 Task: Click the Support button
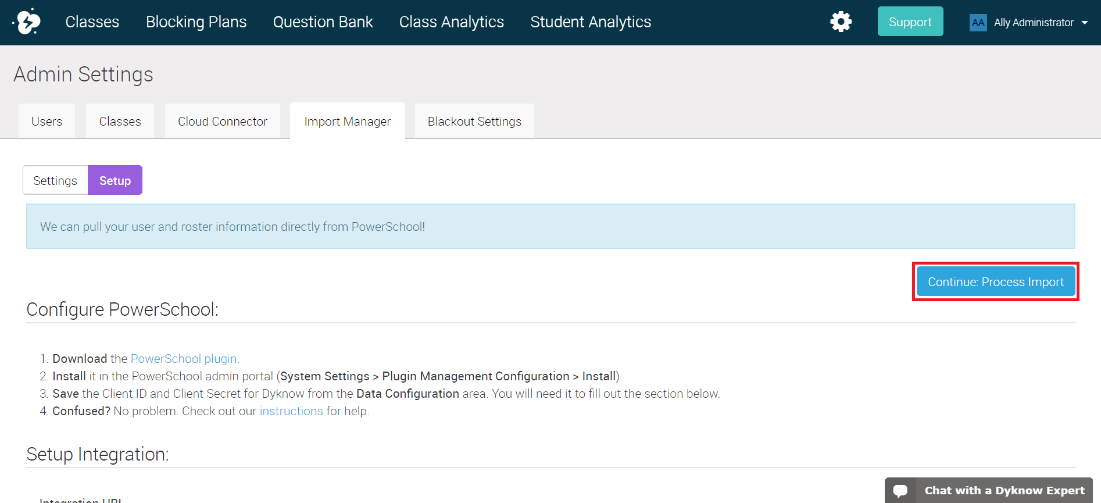click(910, 22)
